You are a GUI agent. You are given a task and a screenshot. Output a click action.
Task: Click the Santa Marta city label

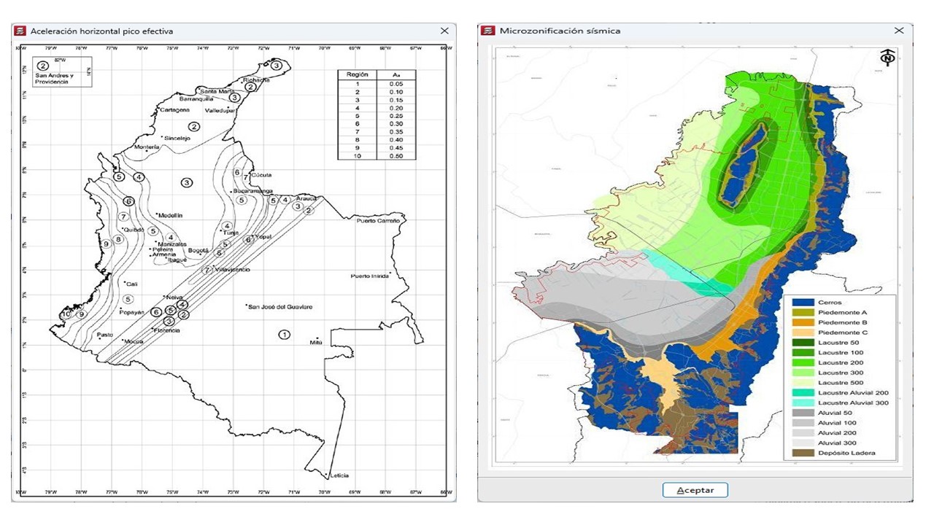(217, 91)
